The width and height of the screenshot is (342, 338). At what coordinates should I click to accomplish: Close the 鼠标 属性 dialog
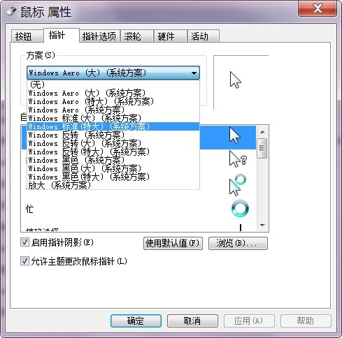coord(318,8)
